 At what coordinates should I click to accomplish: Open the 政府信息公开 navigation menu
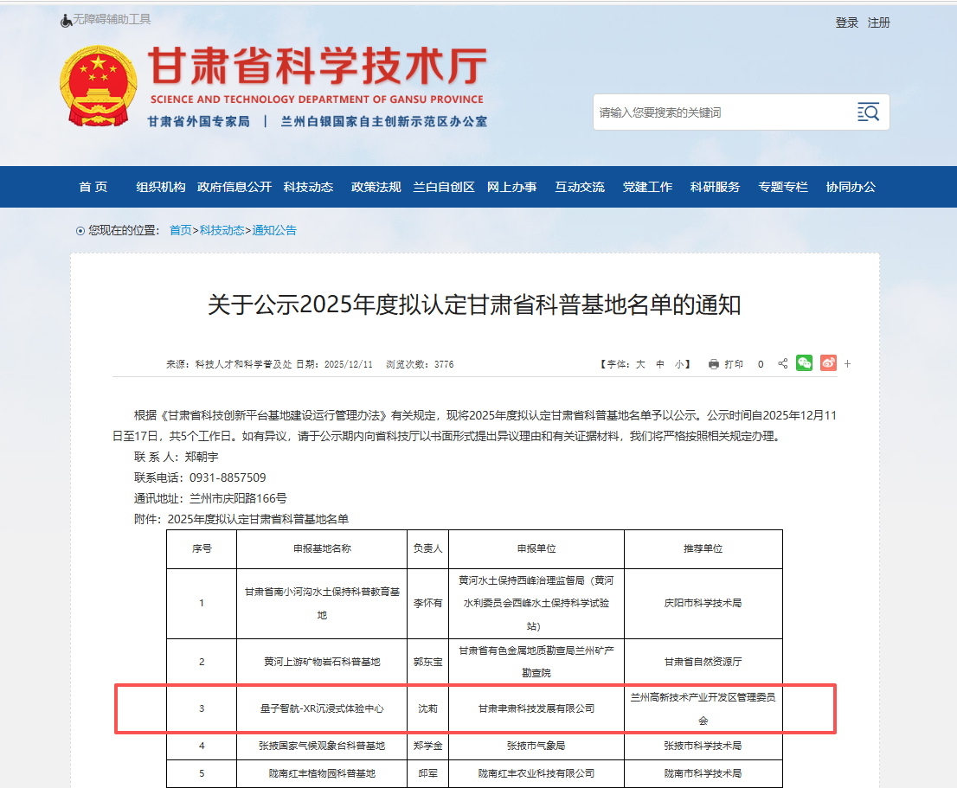(x=234, y=187)
